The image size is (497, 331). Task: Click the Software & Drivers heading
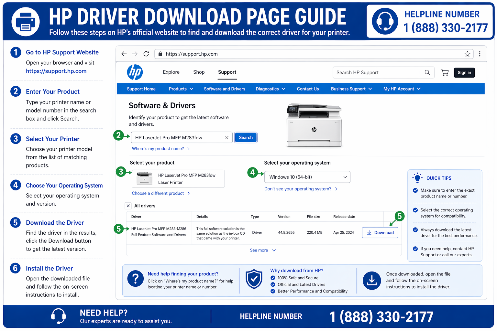[162, 106]
